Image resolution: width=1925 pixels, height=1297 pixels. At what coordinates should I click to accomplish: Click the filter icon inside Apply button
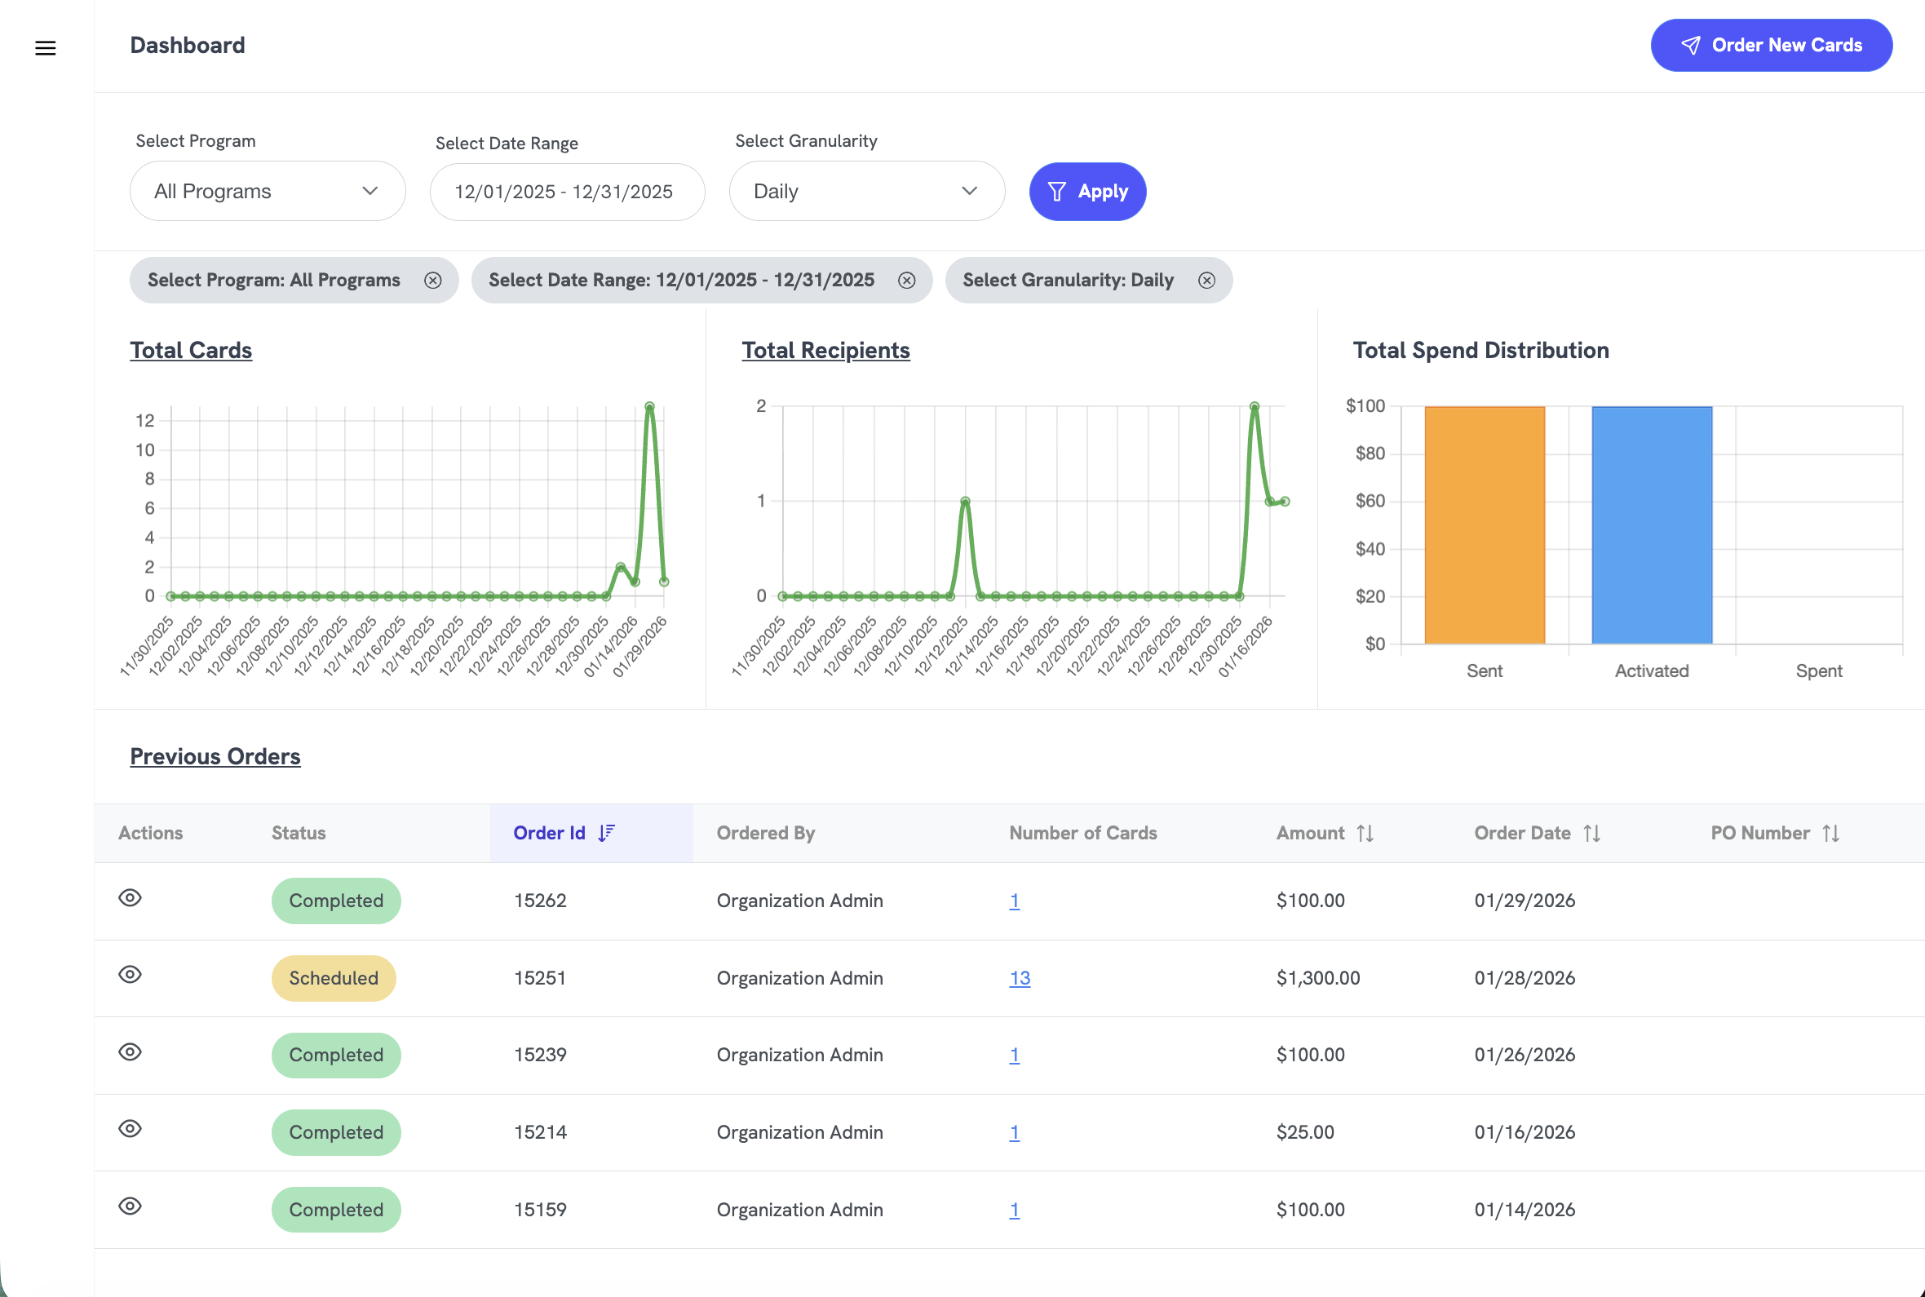1058,191
